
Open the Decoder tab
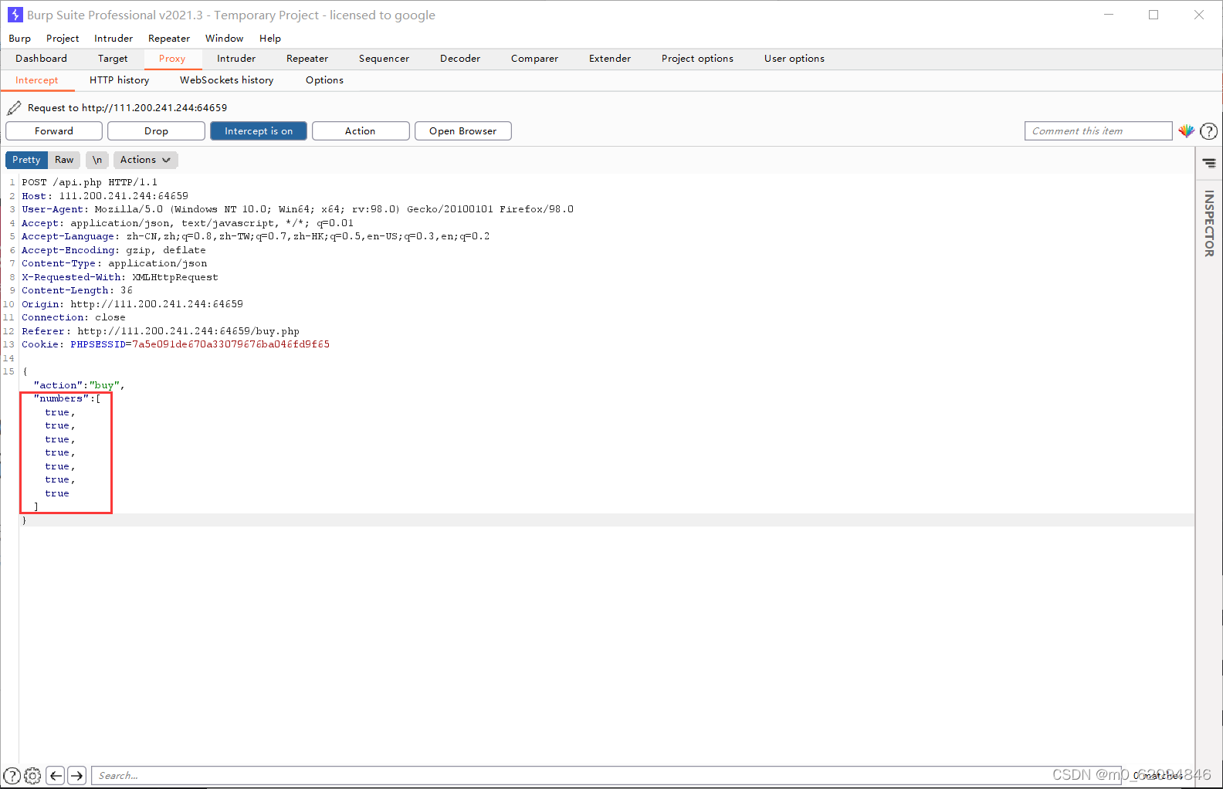click(x=460, y=59)
